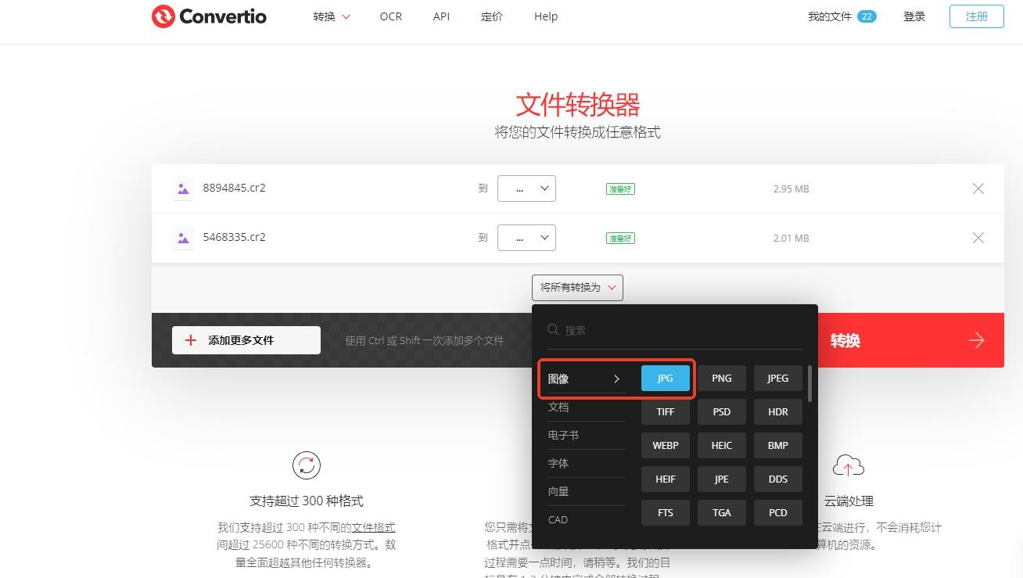Click the cloud upload icon above 云端处理
Image resolution: width=1023 pixels, height=578 pixels.
click(x=848, y=465)
